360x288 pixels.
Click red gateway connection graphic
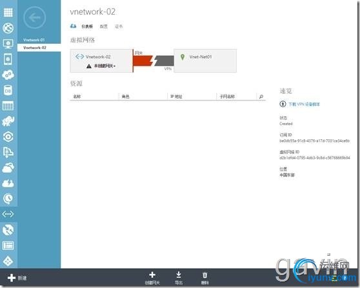click(143, 61)
